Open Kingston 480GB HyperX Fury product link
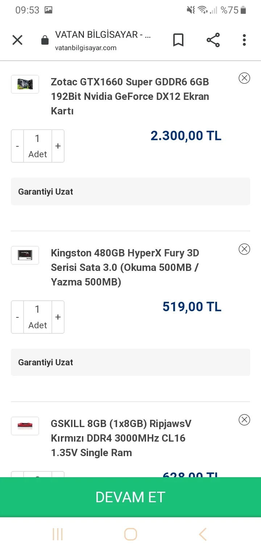The width and height of the screenshot is (261, 552). point(125,267)
